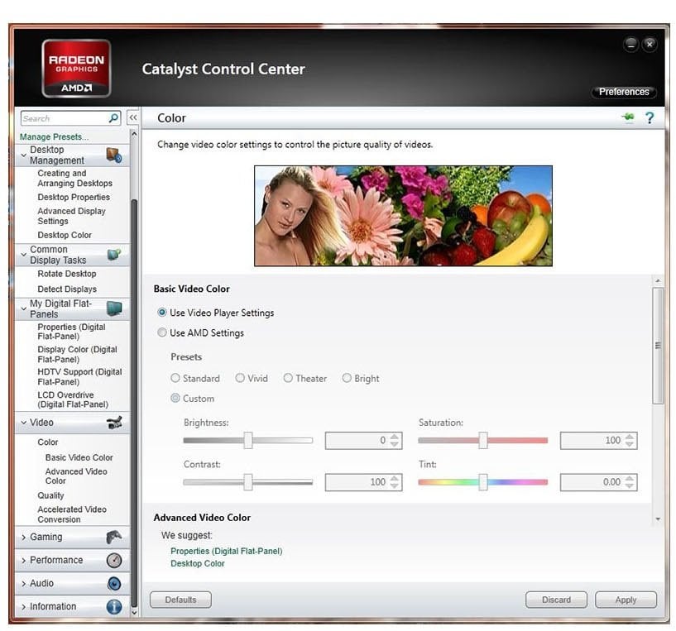Click the Information icon

114,607
